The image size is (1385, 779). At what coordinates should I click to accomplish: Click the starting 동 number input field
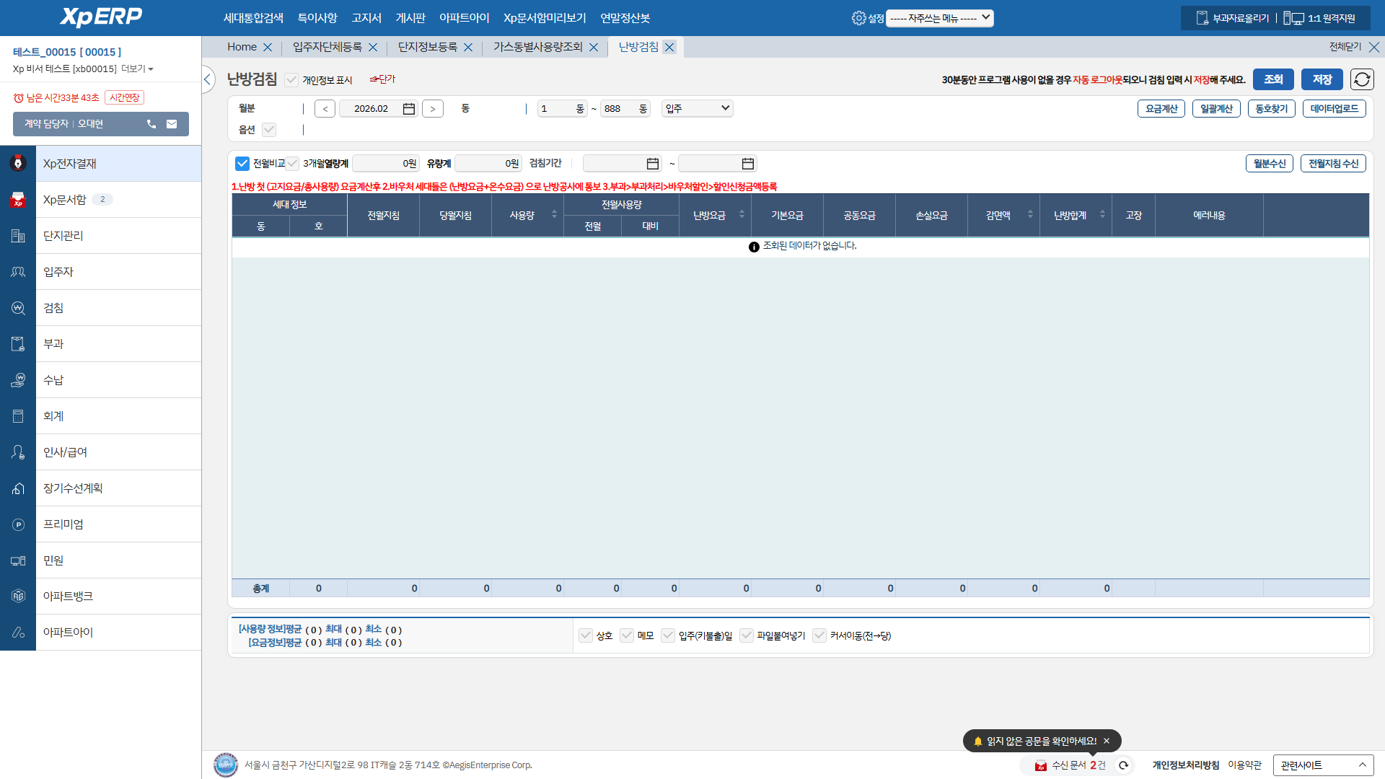click(x=555, y=109)
